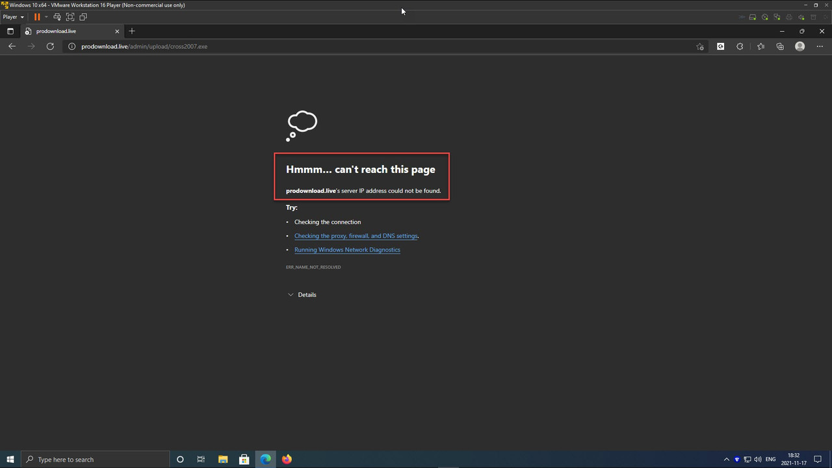Click the VMware network adapter device icon

777,17
